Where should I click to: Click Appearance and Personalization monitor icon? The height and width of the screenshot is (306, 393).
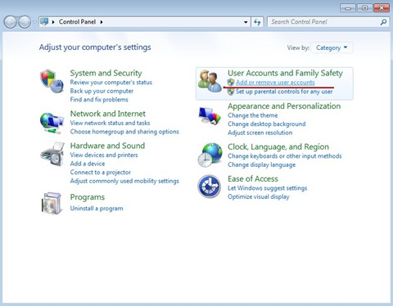[x=210, y=116]
